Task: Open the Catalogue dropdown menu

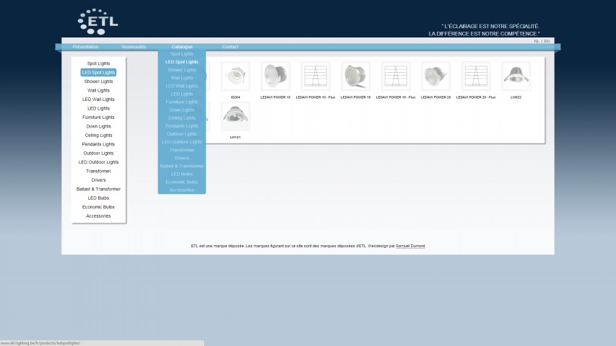Action: 182,47
